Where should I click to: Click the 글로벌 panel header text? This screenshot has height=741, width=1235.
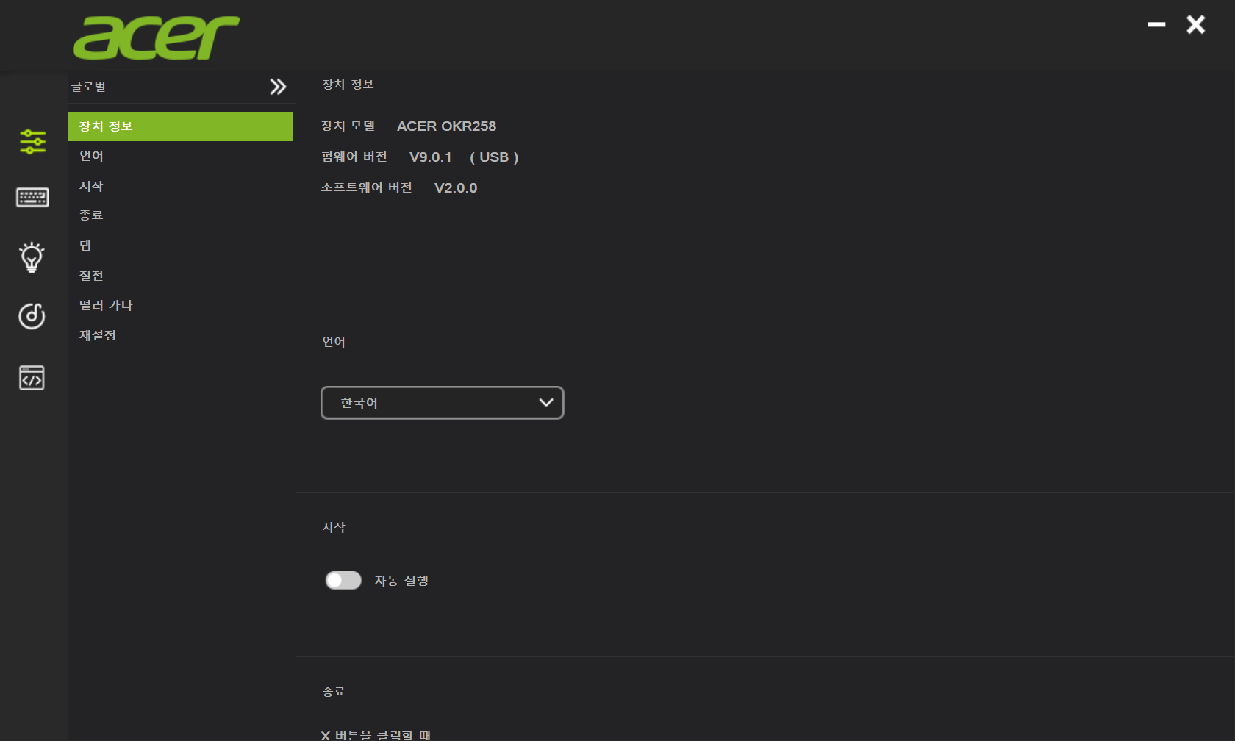click(89, 87)
